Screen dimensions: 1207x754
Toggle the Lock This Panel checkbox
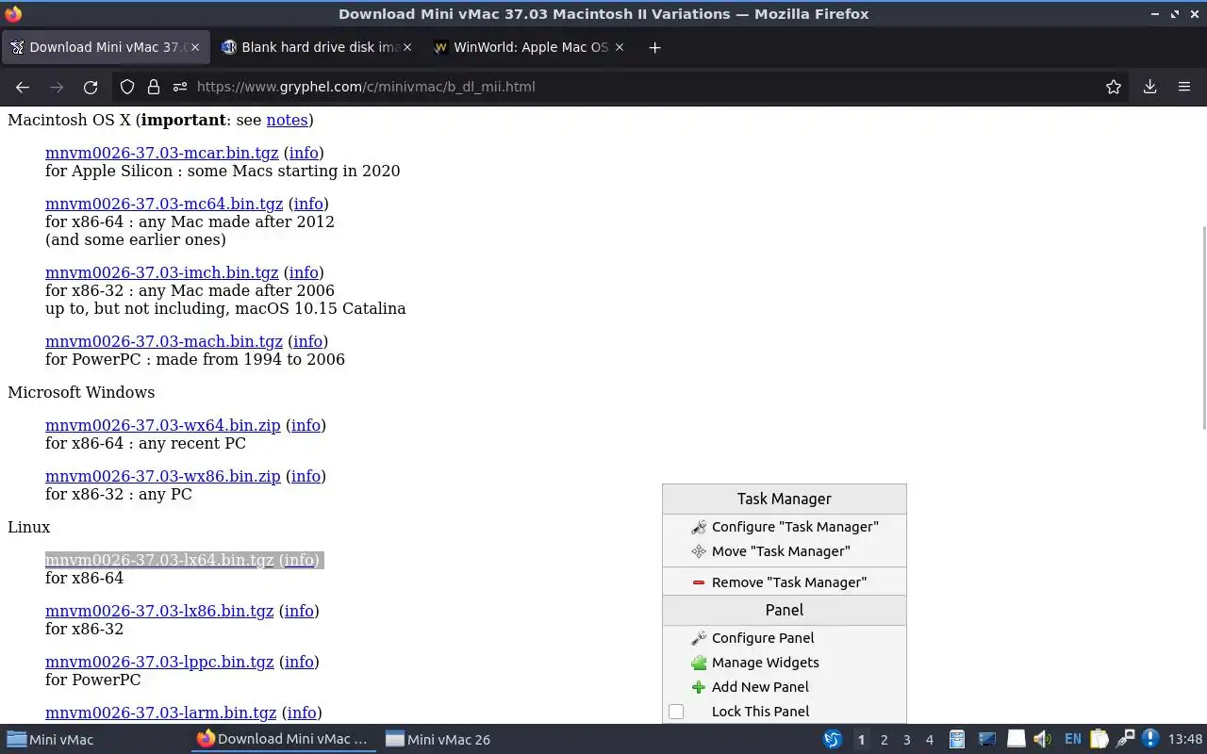pos(676,712)
